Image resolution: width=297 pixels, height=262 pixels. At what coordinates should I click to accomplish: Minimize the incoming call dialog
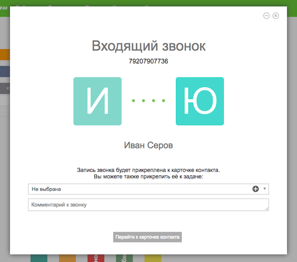coord(266,16)
